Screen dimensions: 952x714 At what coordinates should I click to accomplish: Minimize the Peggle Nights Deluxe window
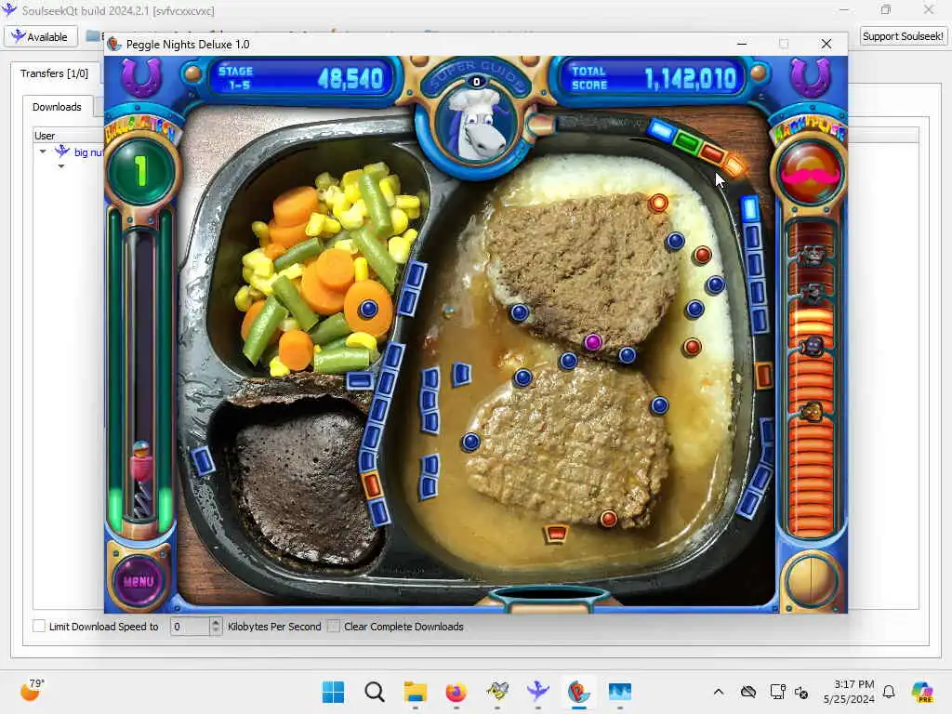tap(742, 44)
